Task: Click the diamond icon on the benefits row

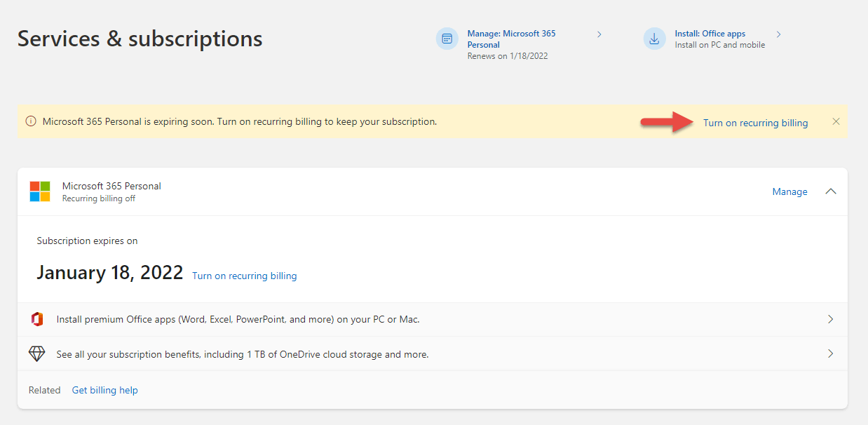Action: (36, 353)
